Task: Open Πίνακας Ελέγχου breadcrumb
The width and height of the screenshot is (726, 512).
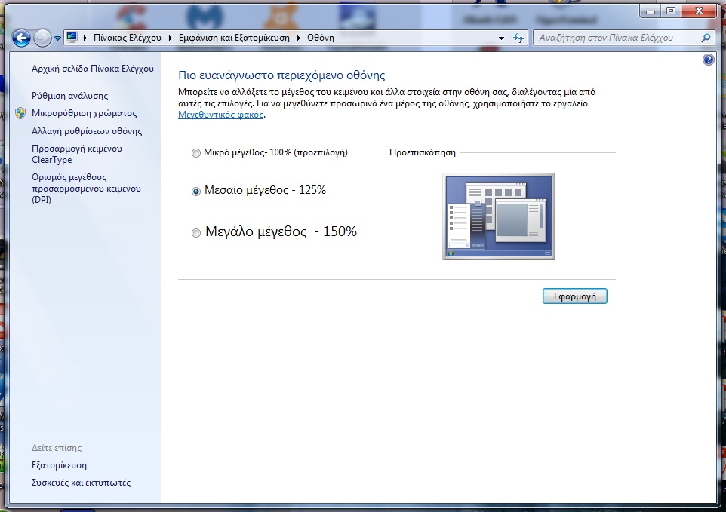Action: click(x=128, y=38)
